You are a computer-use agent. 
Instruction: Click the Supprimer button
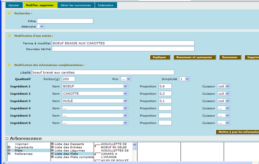pos(252,57)
